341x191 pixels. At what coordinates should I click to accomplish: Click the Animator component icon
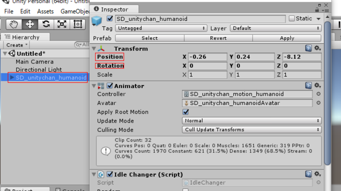tap(101, 86)
